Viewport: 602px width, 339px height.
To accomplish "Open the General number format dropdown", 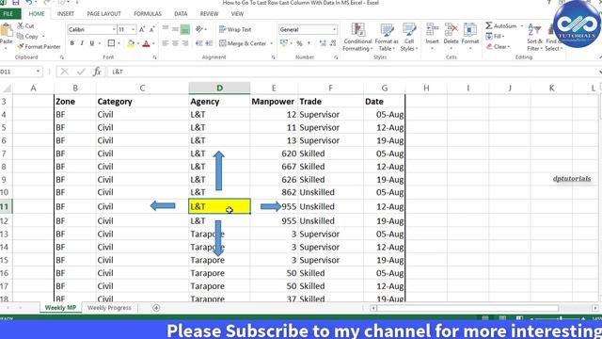I will click(334, 29).
